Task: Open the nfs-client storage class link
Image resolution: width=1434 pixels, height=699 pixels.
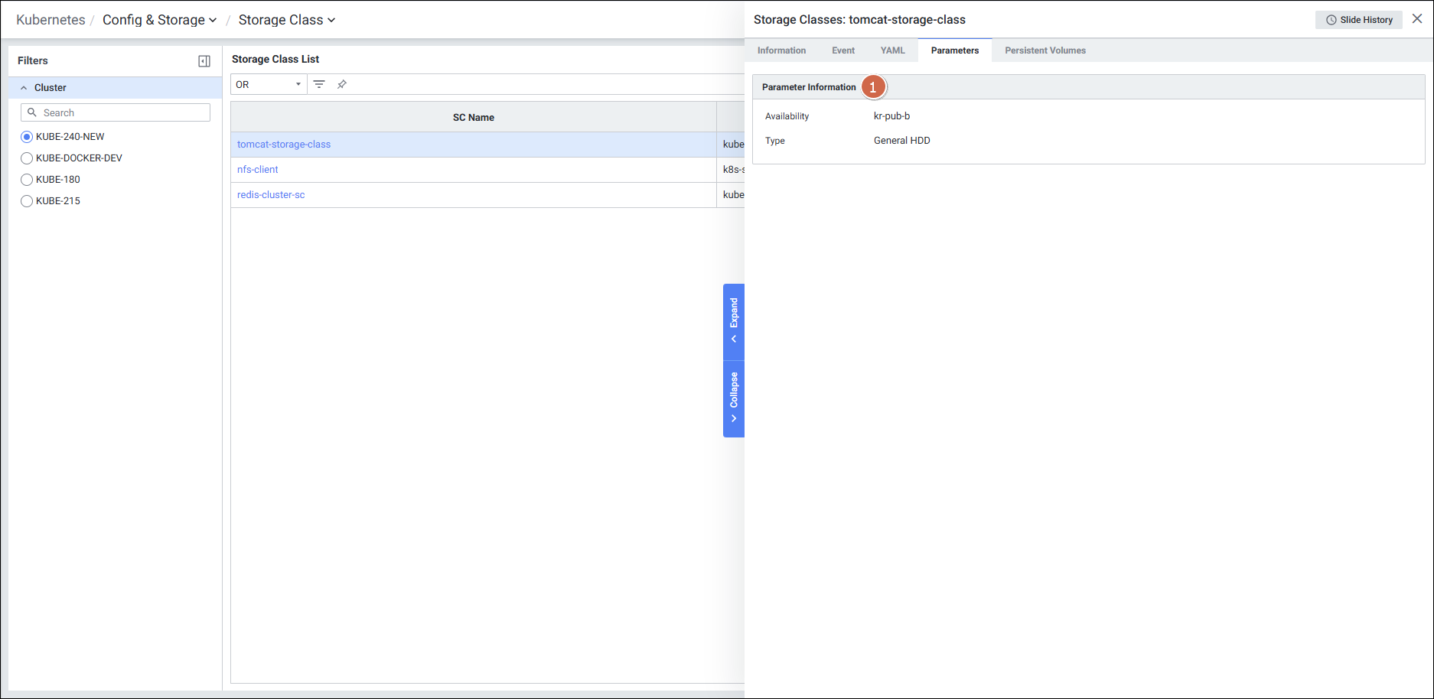Action: tap(258, 170)
